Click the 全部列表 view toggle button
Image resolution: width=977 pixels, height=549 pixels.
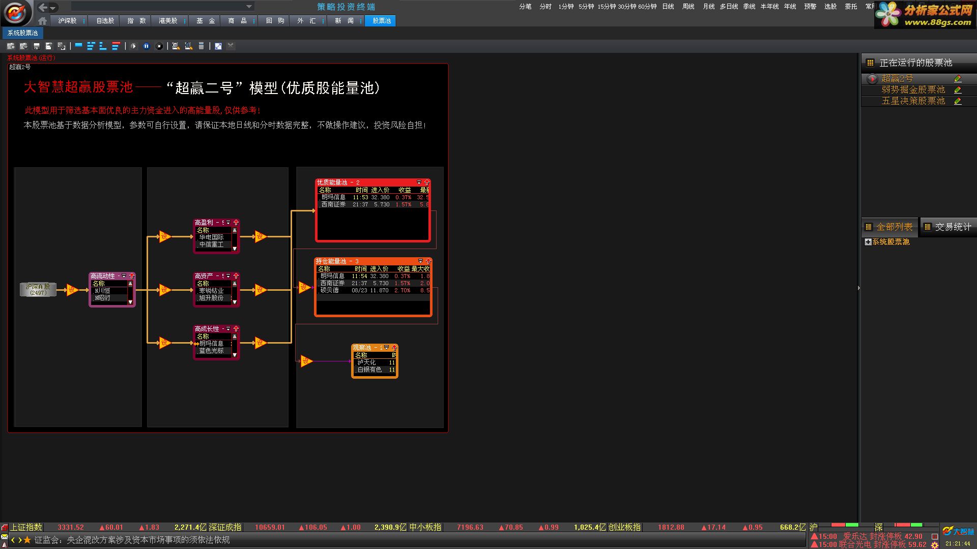(x=888, y=226)
